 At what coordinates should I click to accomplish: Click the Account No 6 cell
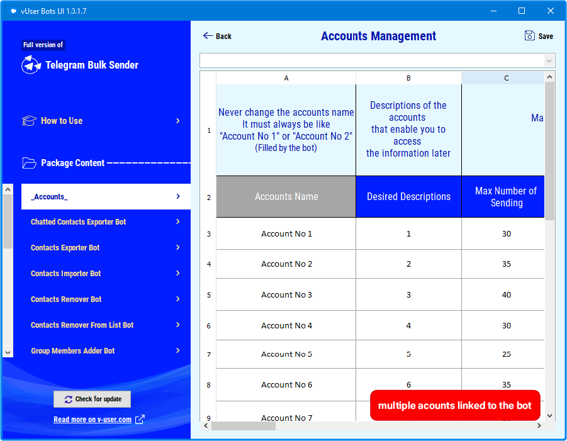point(286,385)
